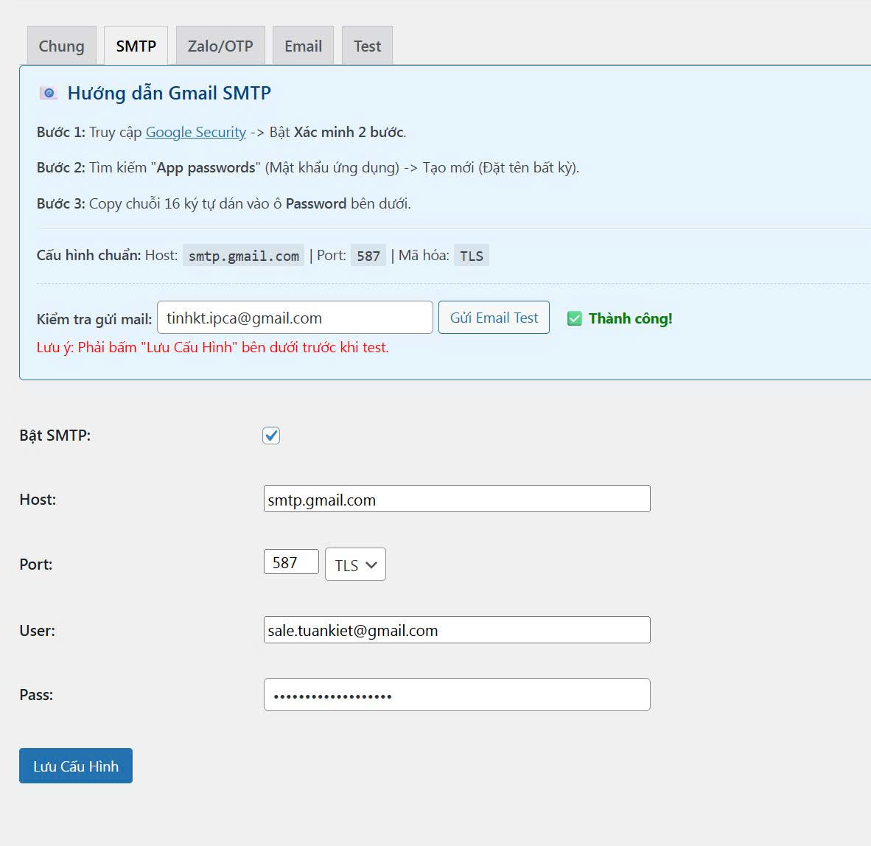Click into the Host input field
The height and width of the screenshot is (846, 871).
pos(457,499)
